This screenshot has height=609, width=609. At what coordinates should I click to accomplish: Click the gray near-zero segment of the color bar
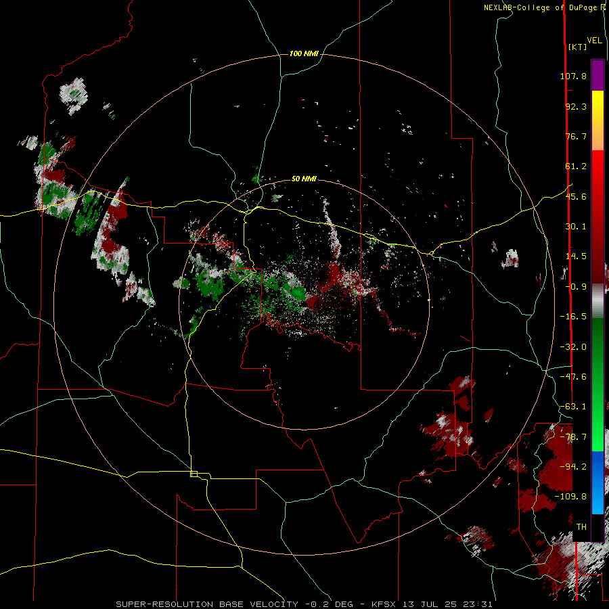coord(597,300)
